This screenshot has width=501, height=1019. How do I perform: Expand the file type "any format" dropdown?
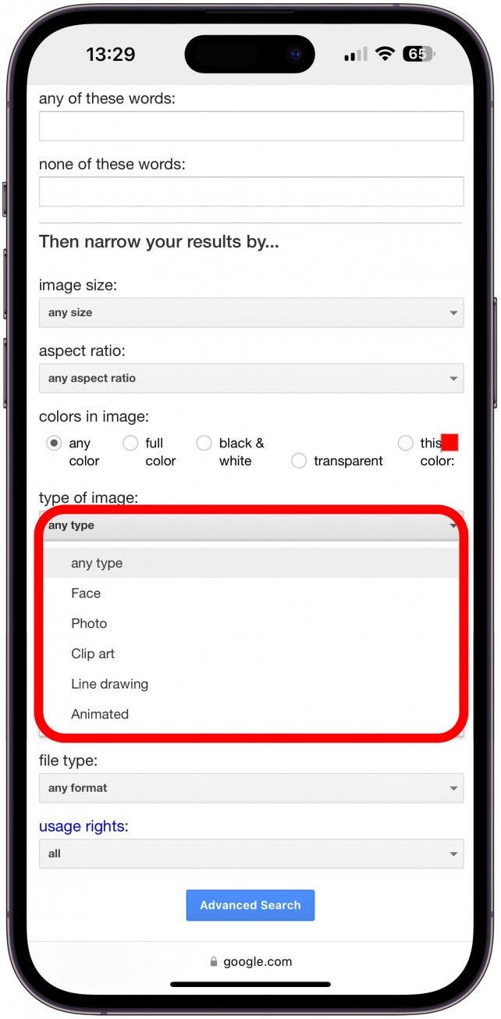(251, 788)
